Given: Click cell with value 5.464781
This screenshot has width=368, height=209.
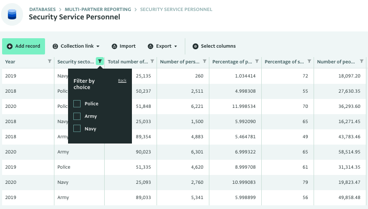Looking at the screenshot, I should [x=245, y=137].
